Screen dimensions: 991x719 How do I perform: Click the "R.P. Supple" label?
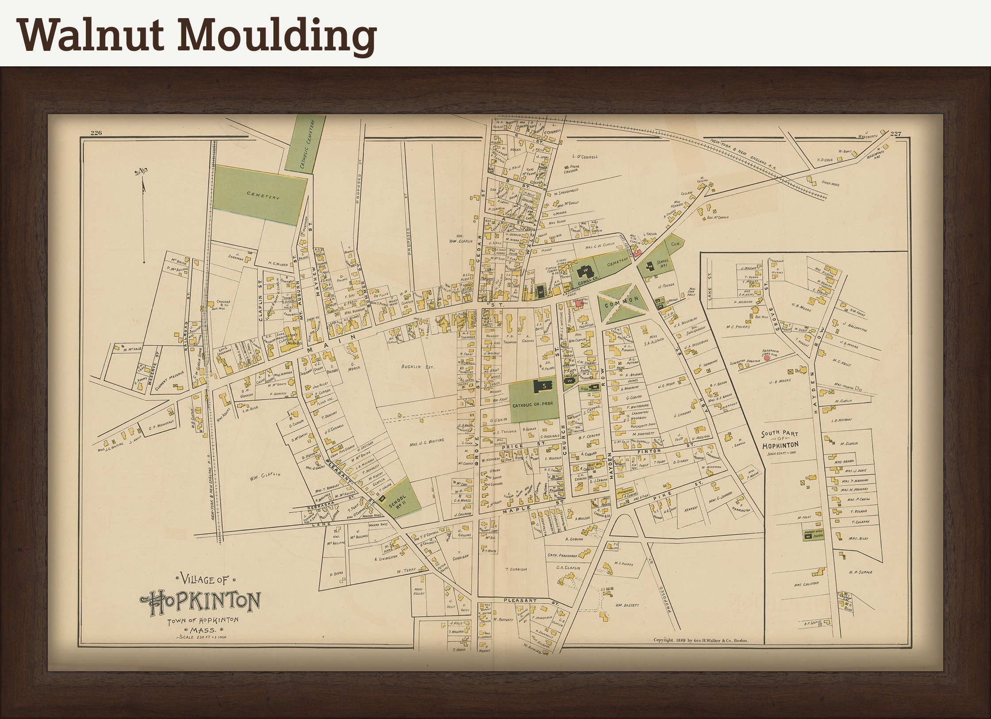click(x=860, y=572)
